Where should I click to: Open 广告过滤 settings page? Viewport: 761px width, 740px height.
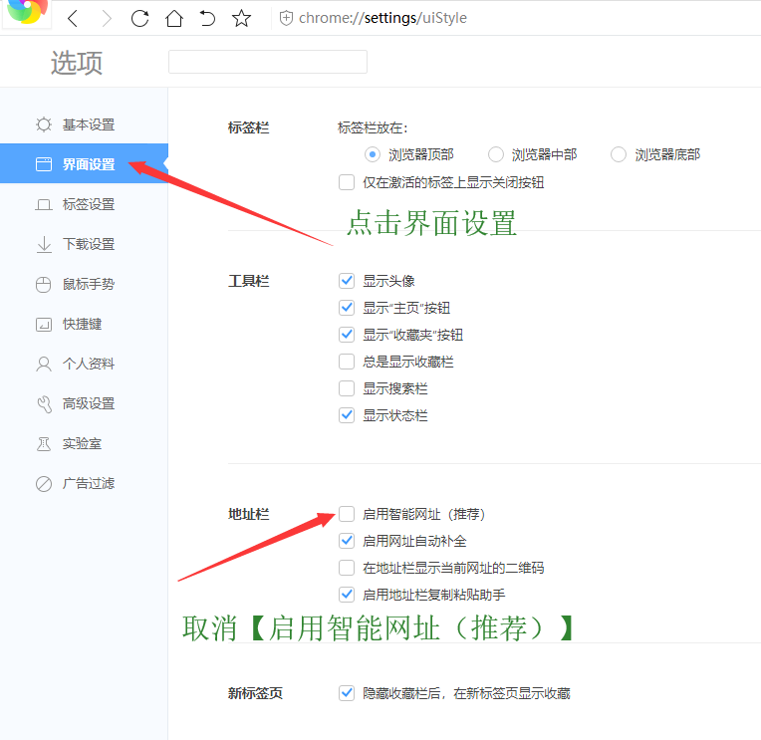(88, 483)
